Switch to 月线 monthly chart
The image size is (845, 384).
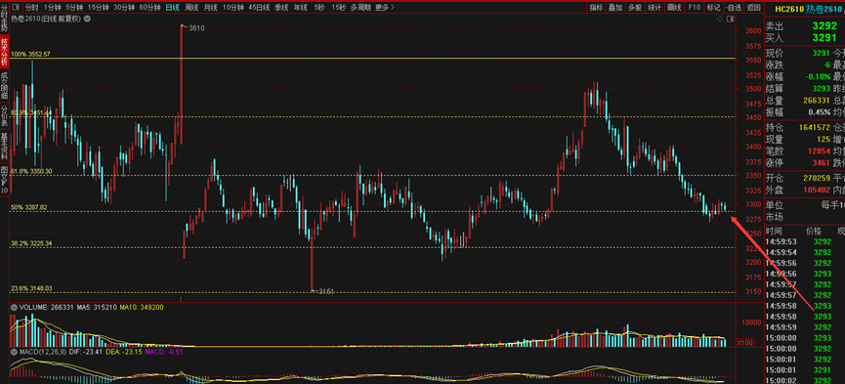point(211,8)
